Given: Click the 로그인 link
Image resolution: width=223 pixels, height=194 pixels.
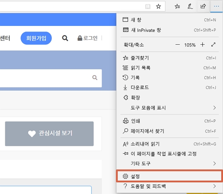Looking at the screenshot, I should tap(87, 38).
